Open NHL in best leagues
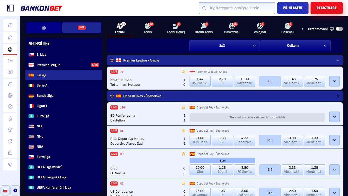 (64, 136)
